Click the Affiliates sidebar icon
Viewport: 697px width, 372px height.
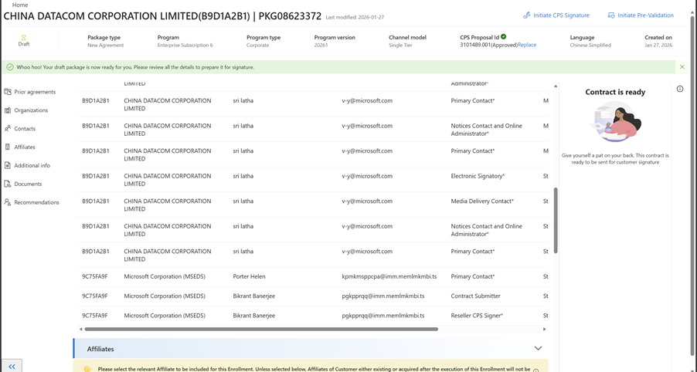click(8, 147)
